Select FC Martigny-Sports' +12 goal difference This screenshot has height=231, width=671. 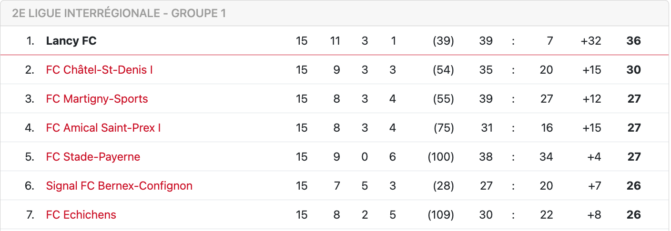591,99
